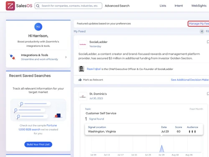Click the ZoomInfo Z logo

tap(10, 6)
